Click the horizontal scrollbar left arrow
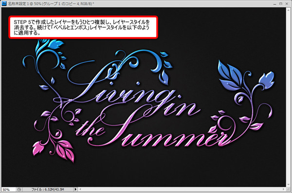 click(80, 189)
